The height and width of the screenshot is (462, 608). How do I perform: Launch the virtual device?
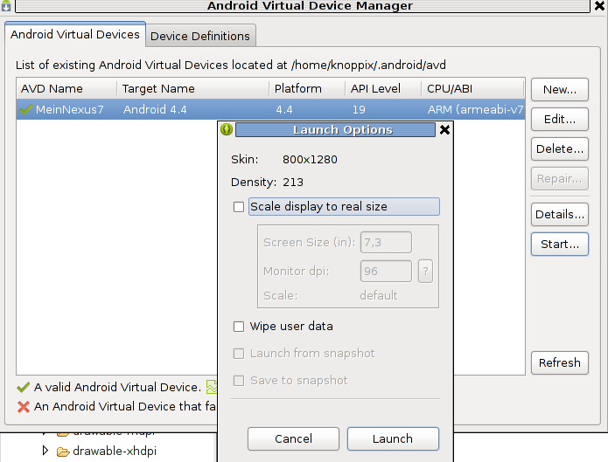(393, 438)
